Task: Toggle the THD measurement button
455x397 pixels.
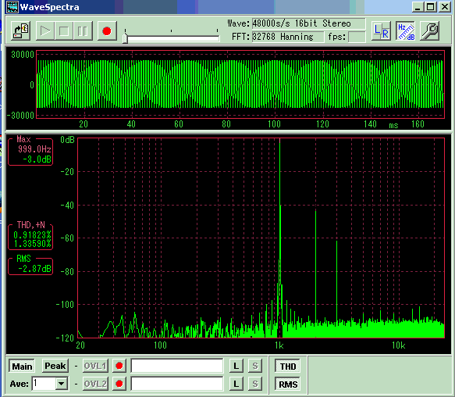Action: click(287, 367)
